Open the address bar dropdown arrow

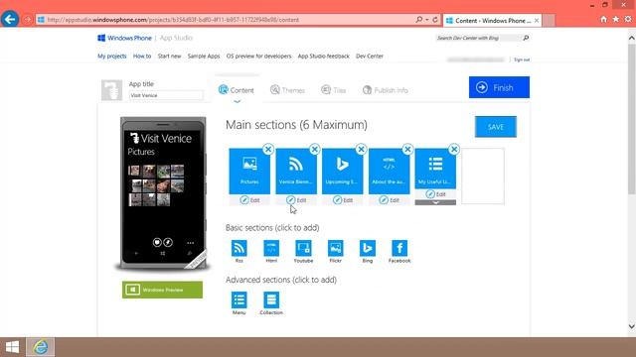pyautogui.click(x=426, y=20)
